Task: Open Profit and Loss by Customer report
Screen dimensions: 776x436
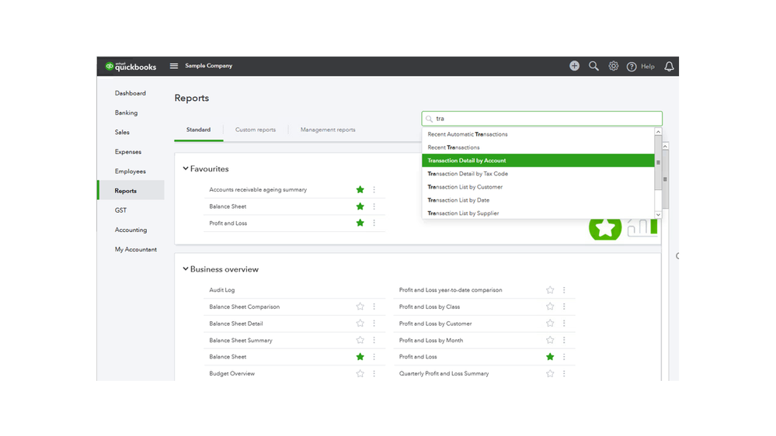Action: tap(436, 324)
